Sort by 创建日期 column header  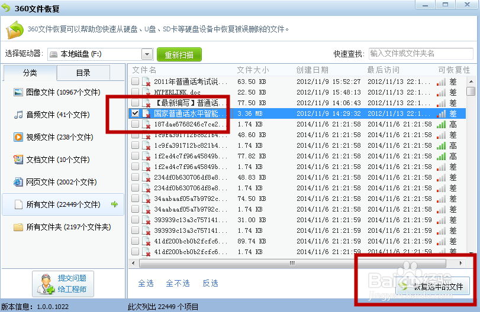[313, 70]
